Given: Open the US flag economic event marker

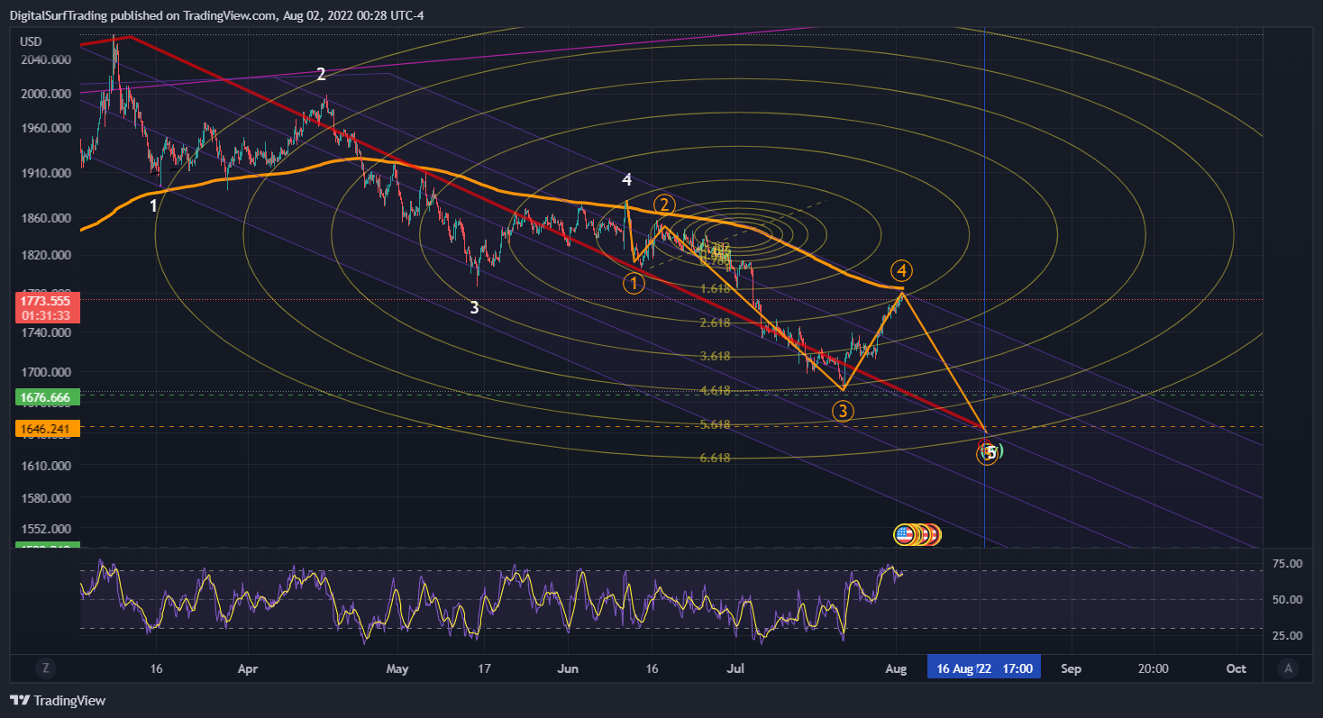Looking at the screenshot, I should [904, 534].
